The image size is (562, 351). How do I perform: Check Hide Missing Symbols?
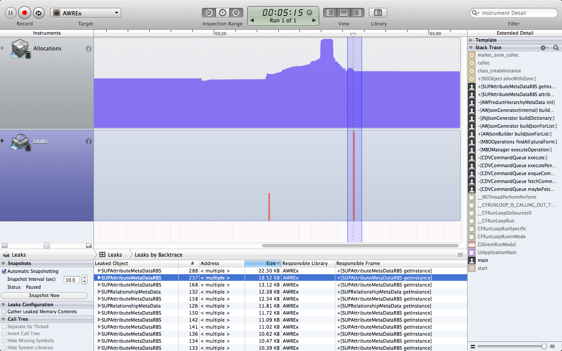pyautogui.click(x=4, y=341)
